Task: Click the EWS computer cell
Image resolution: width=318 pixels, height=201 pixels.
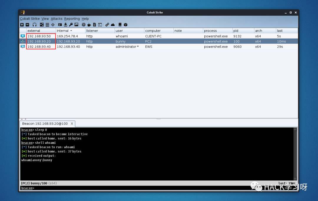Action: [149, 47]
